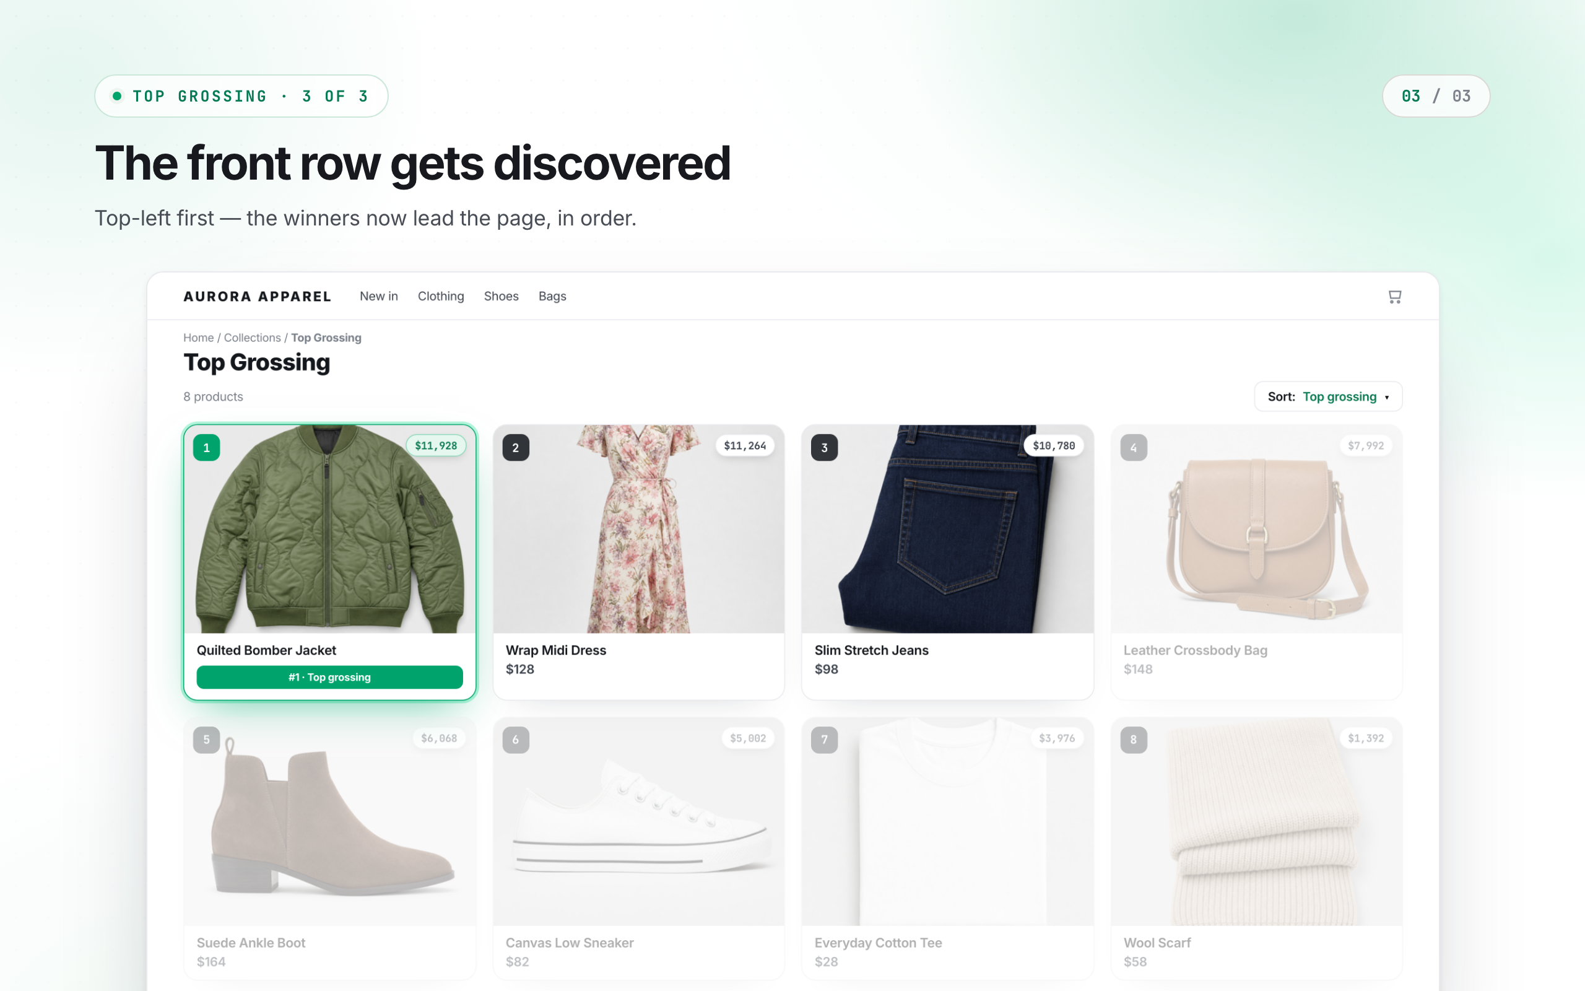Open the Wrap Midi Dress image
1585x991 pixels.
pos(638,529)
